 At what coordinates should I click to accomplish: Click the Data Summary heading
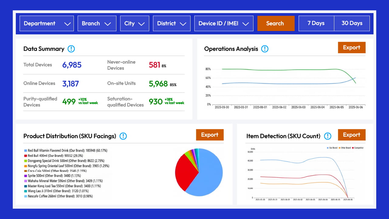44,49
